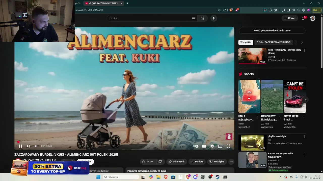Viewport: 323px width, 181px height.
Task: Open options for Kraj z najszybszym short
Action: (x=257, y=117)
